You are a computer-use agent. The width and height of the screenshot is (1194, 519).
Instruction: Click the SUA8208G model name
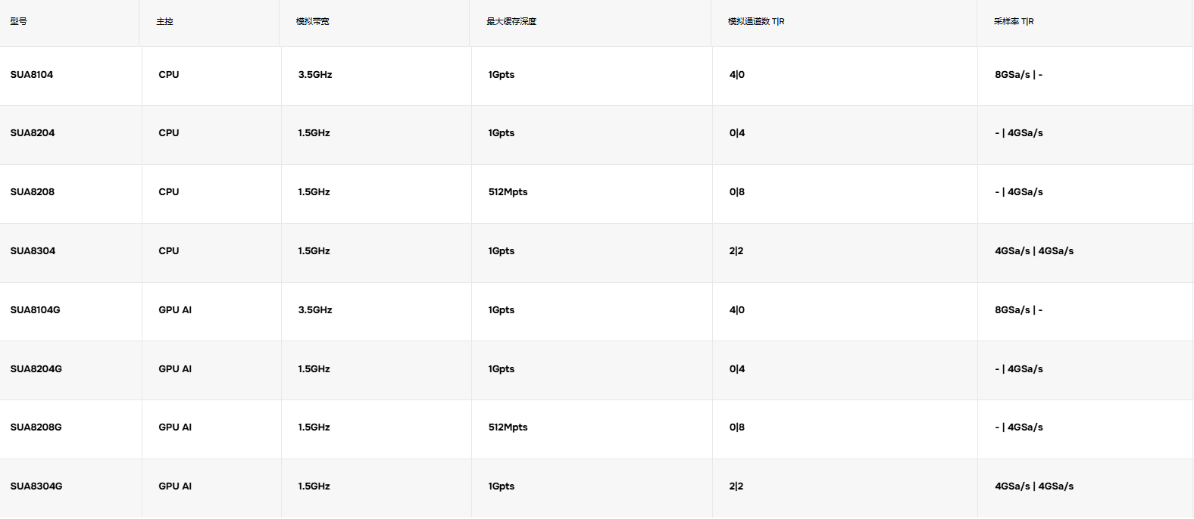pyautogui.click(x=36, y=427)
